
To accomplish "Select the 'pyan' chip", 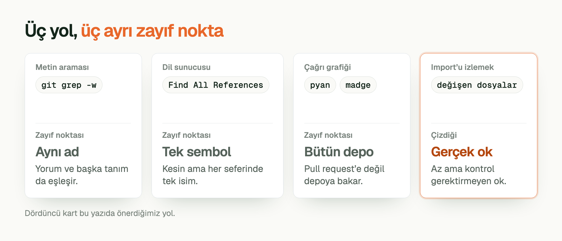I will 320,85.
